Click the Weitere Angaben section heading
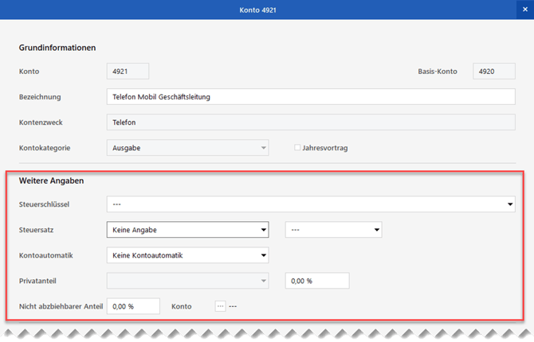534x342 pixels. point(52,181)
